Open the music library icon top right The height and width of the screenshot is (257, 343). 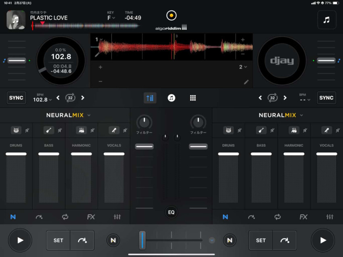(x=326, y=20)
